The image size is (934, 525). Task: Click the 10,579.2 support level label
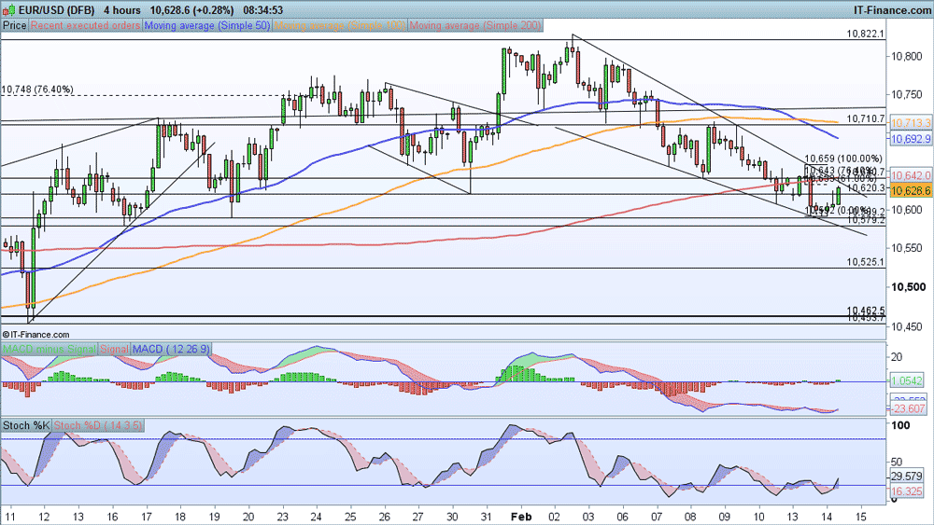(867, 221)
